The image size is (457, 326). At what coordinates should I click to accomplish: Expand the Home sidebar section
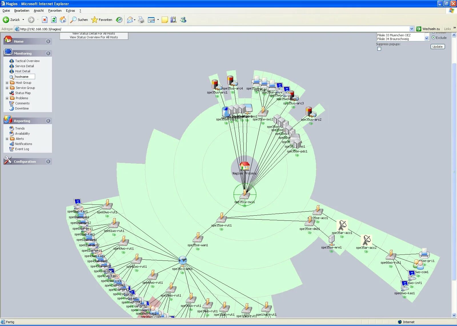(48, 41)
